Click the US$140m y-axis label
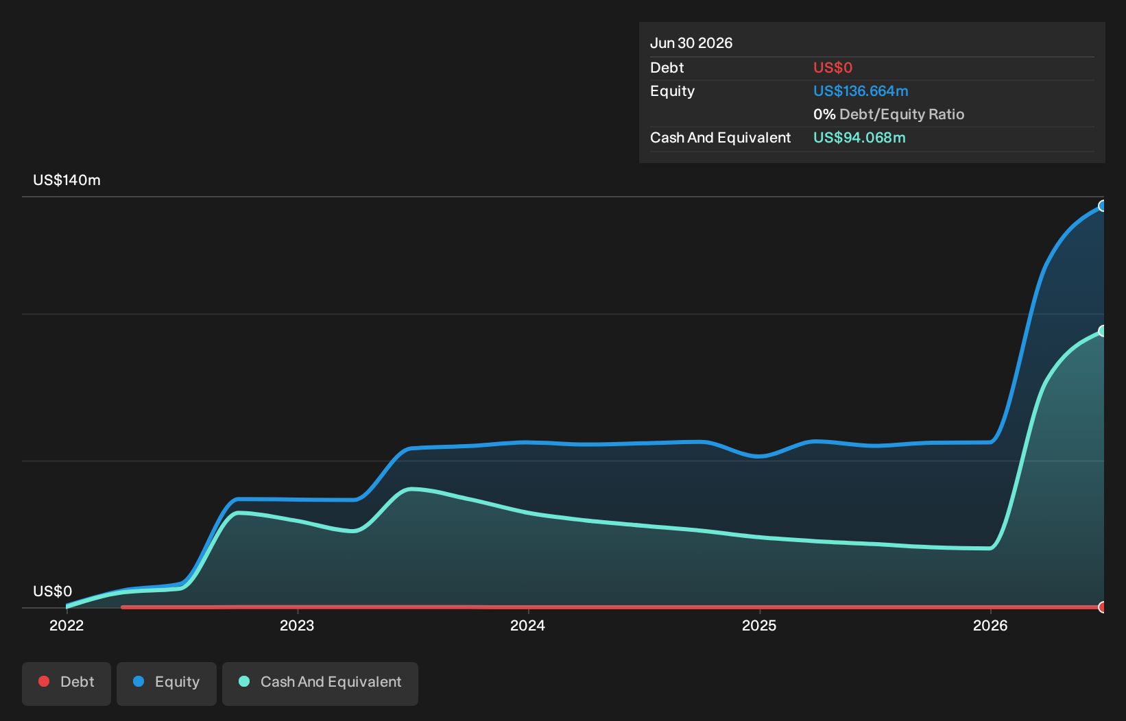 [x=67, y=180]
